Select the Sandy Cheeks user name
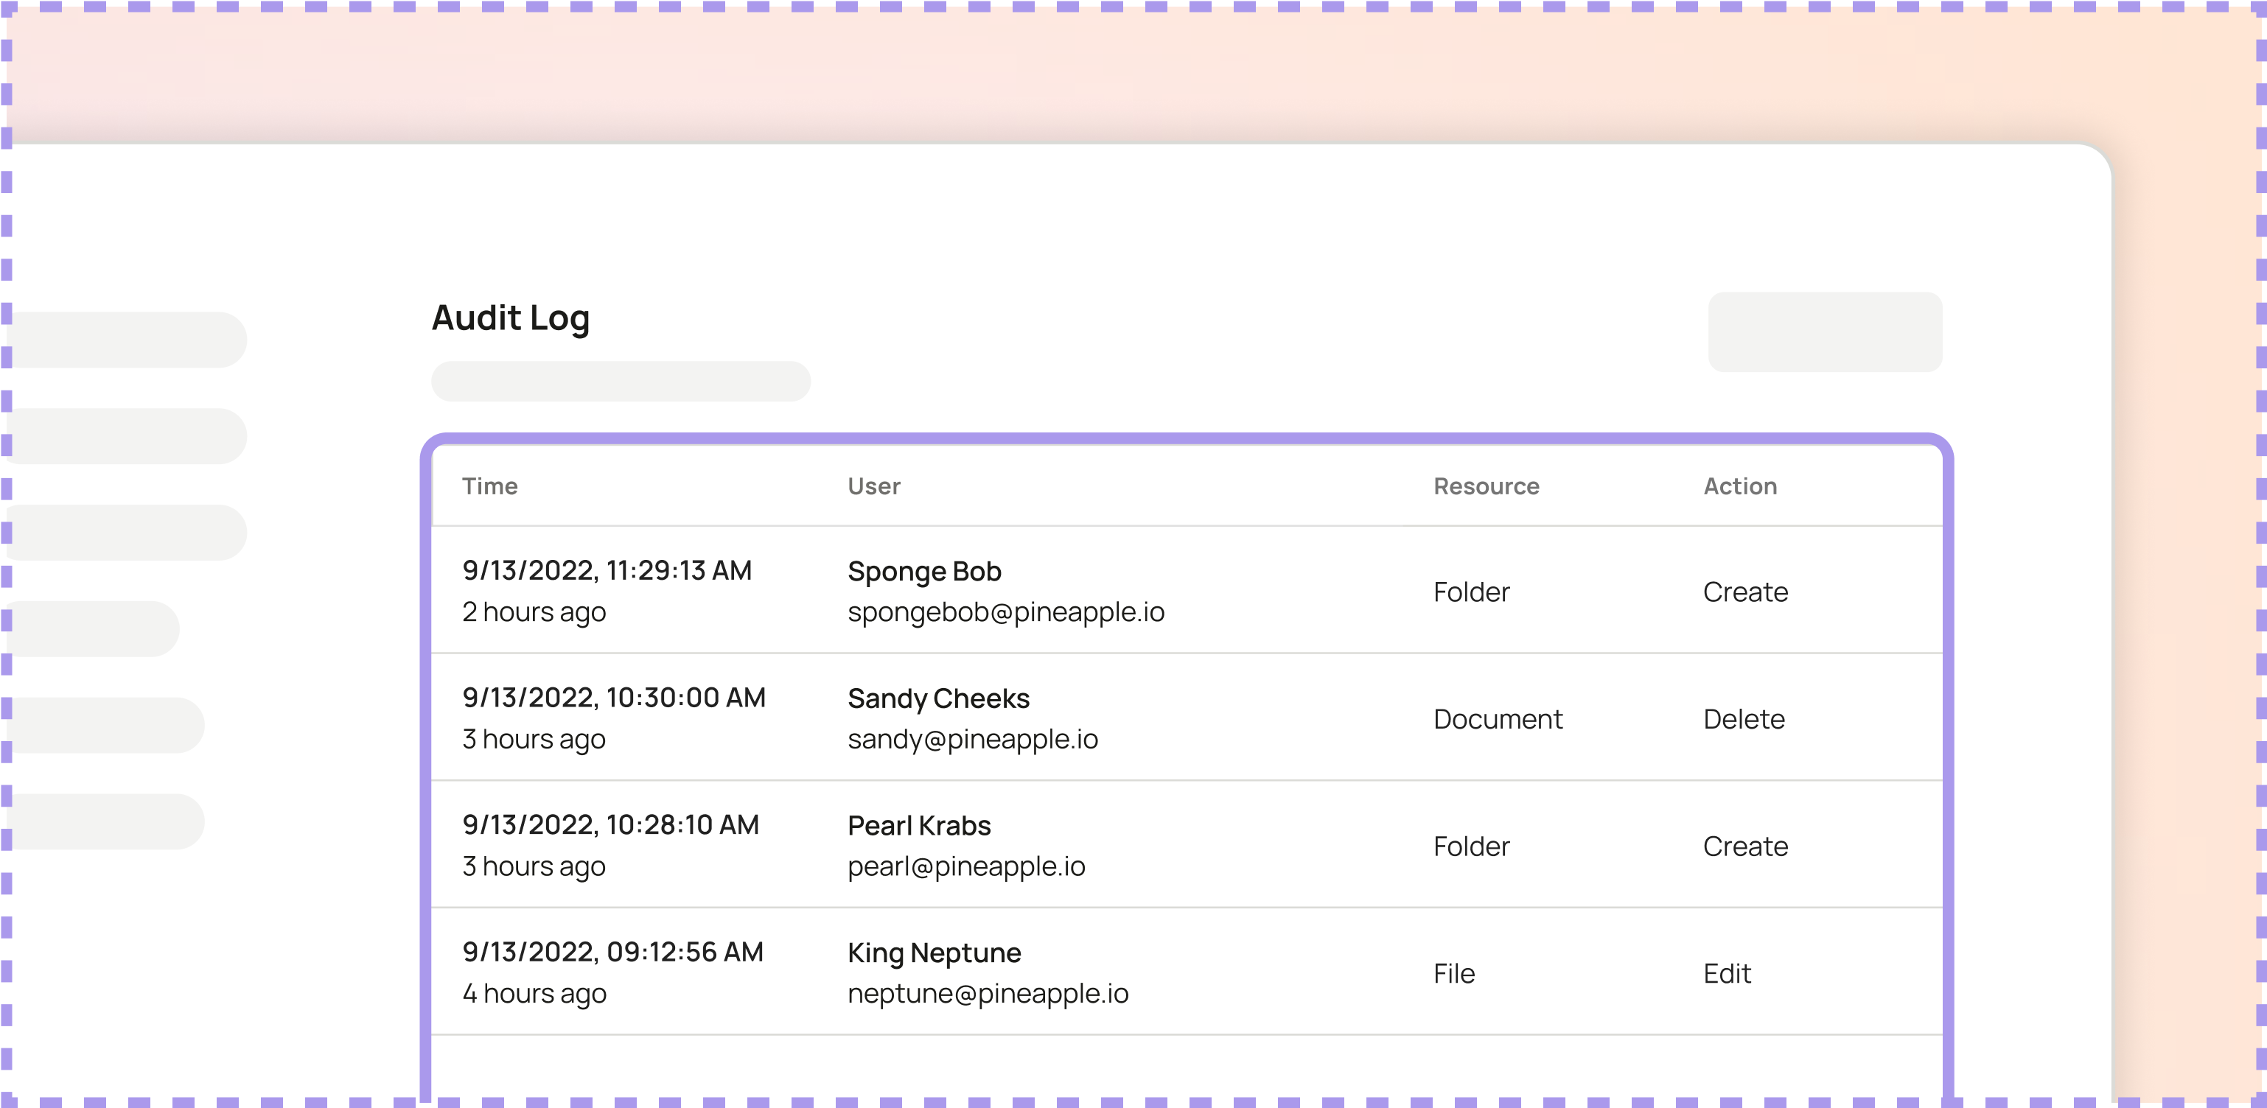 click(937, 698)
